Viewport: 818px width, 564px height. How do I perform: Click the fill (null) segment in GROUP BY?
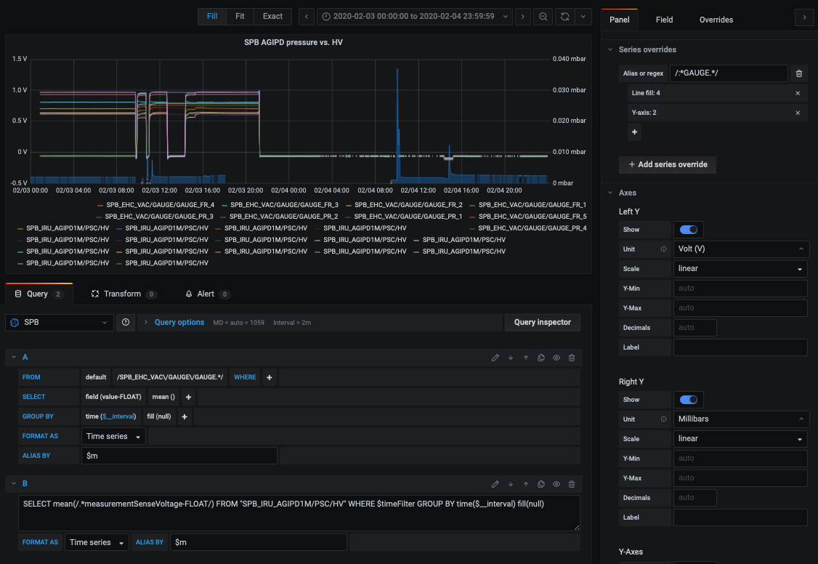(x=159, y=416)
